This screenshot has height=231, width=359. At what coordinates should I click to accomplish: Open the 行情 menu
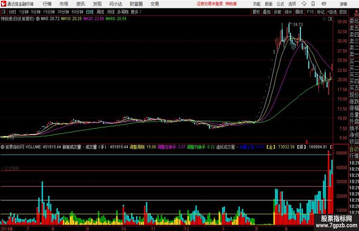(x=47, y=4)
